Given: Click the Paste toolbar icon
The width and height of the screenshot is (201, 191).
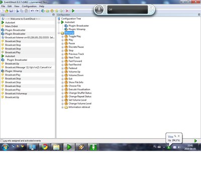Looking at the screenshot, I should coord(26,11).
